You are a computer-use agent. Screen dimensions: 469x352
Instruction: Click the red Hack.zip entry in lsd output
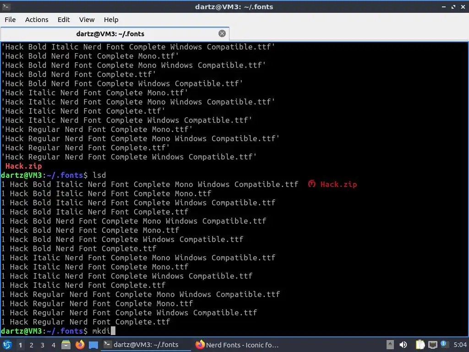[x=338, y=184]
